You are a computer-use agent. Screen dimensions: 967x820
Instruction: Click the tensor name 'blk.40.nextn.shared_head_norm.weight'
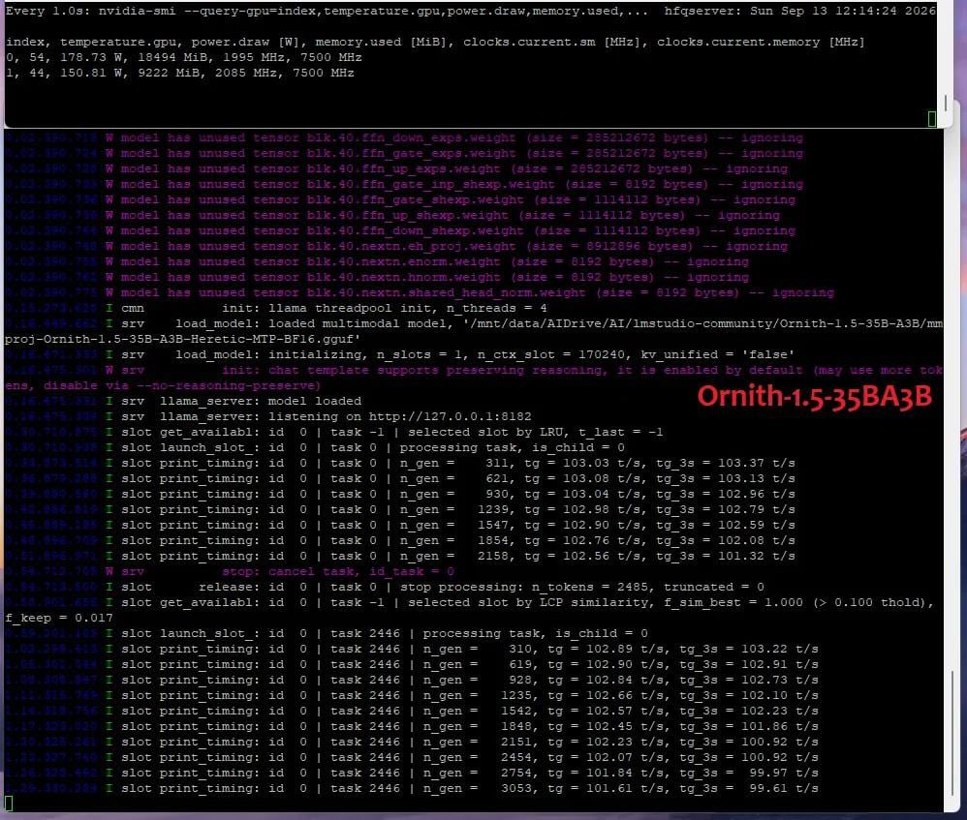tap(446, 292)
